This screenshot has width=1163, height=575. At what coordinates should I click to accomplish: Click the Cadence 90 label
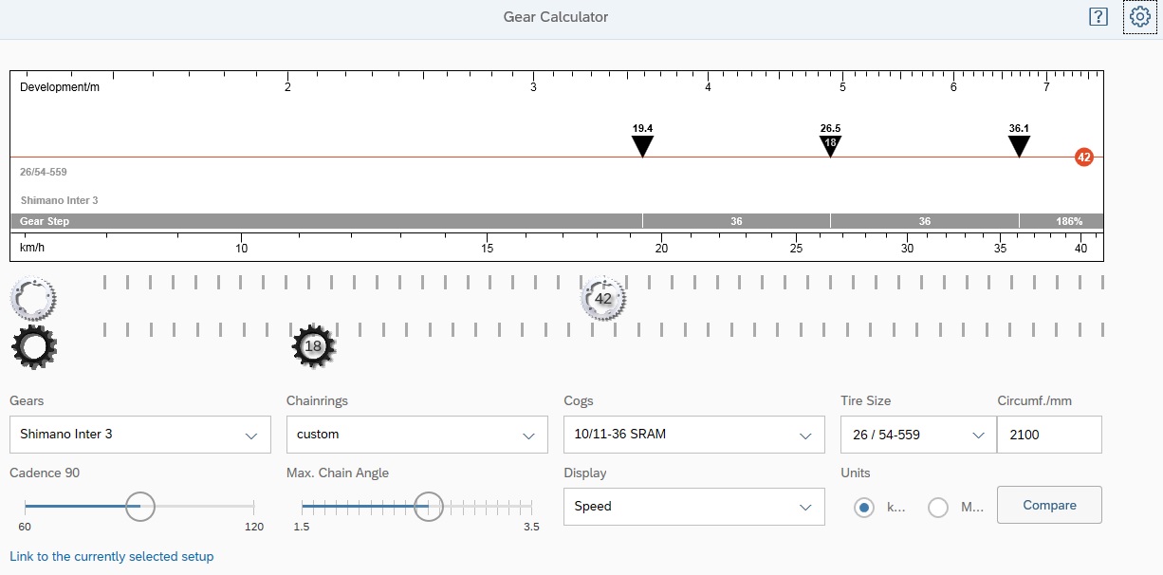(x=45, y=473)
